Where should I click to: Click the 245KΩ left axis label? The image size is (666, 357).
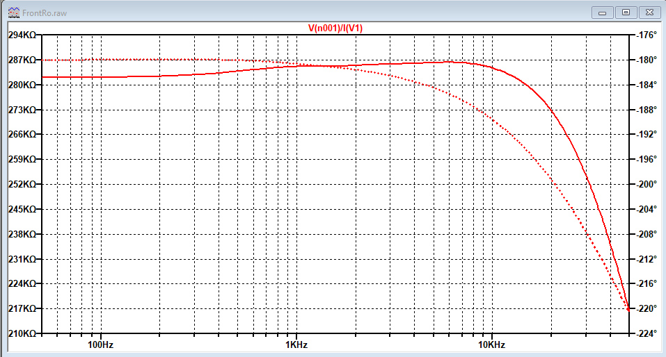point(22,209)
